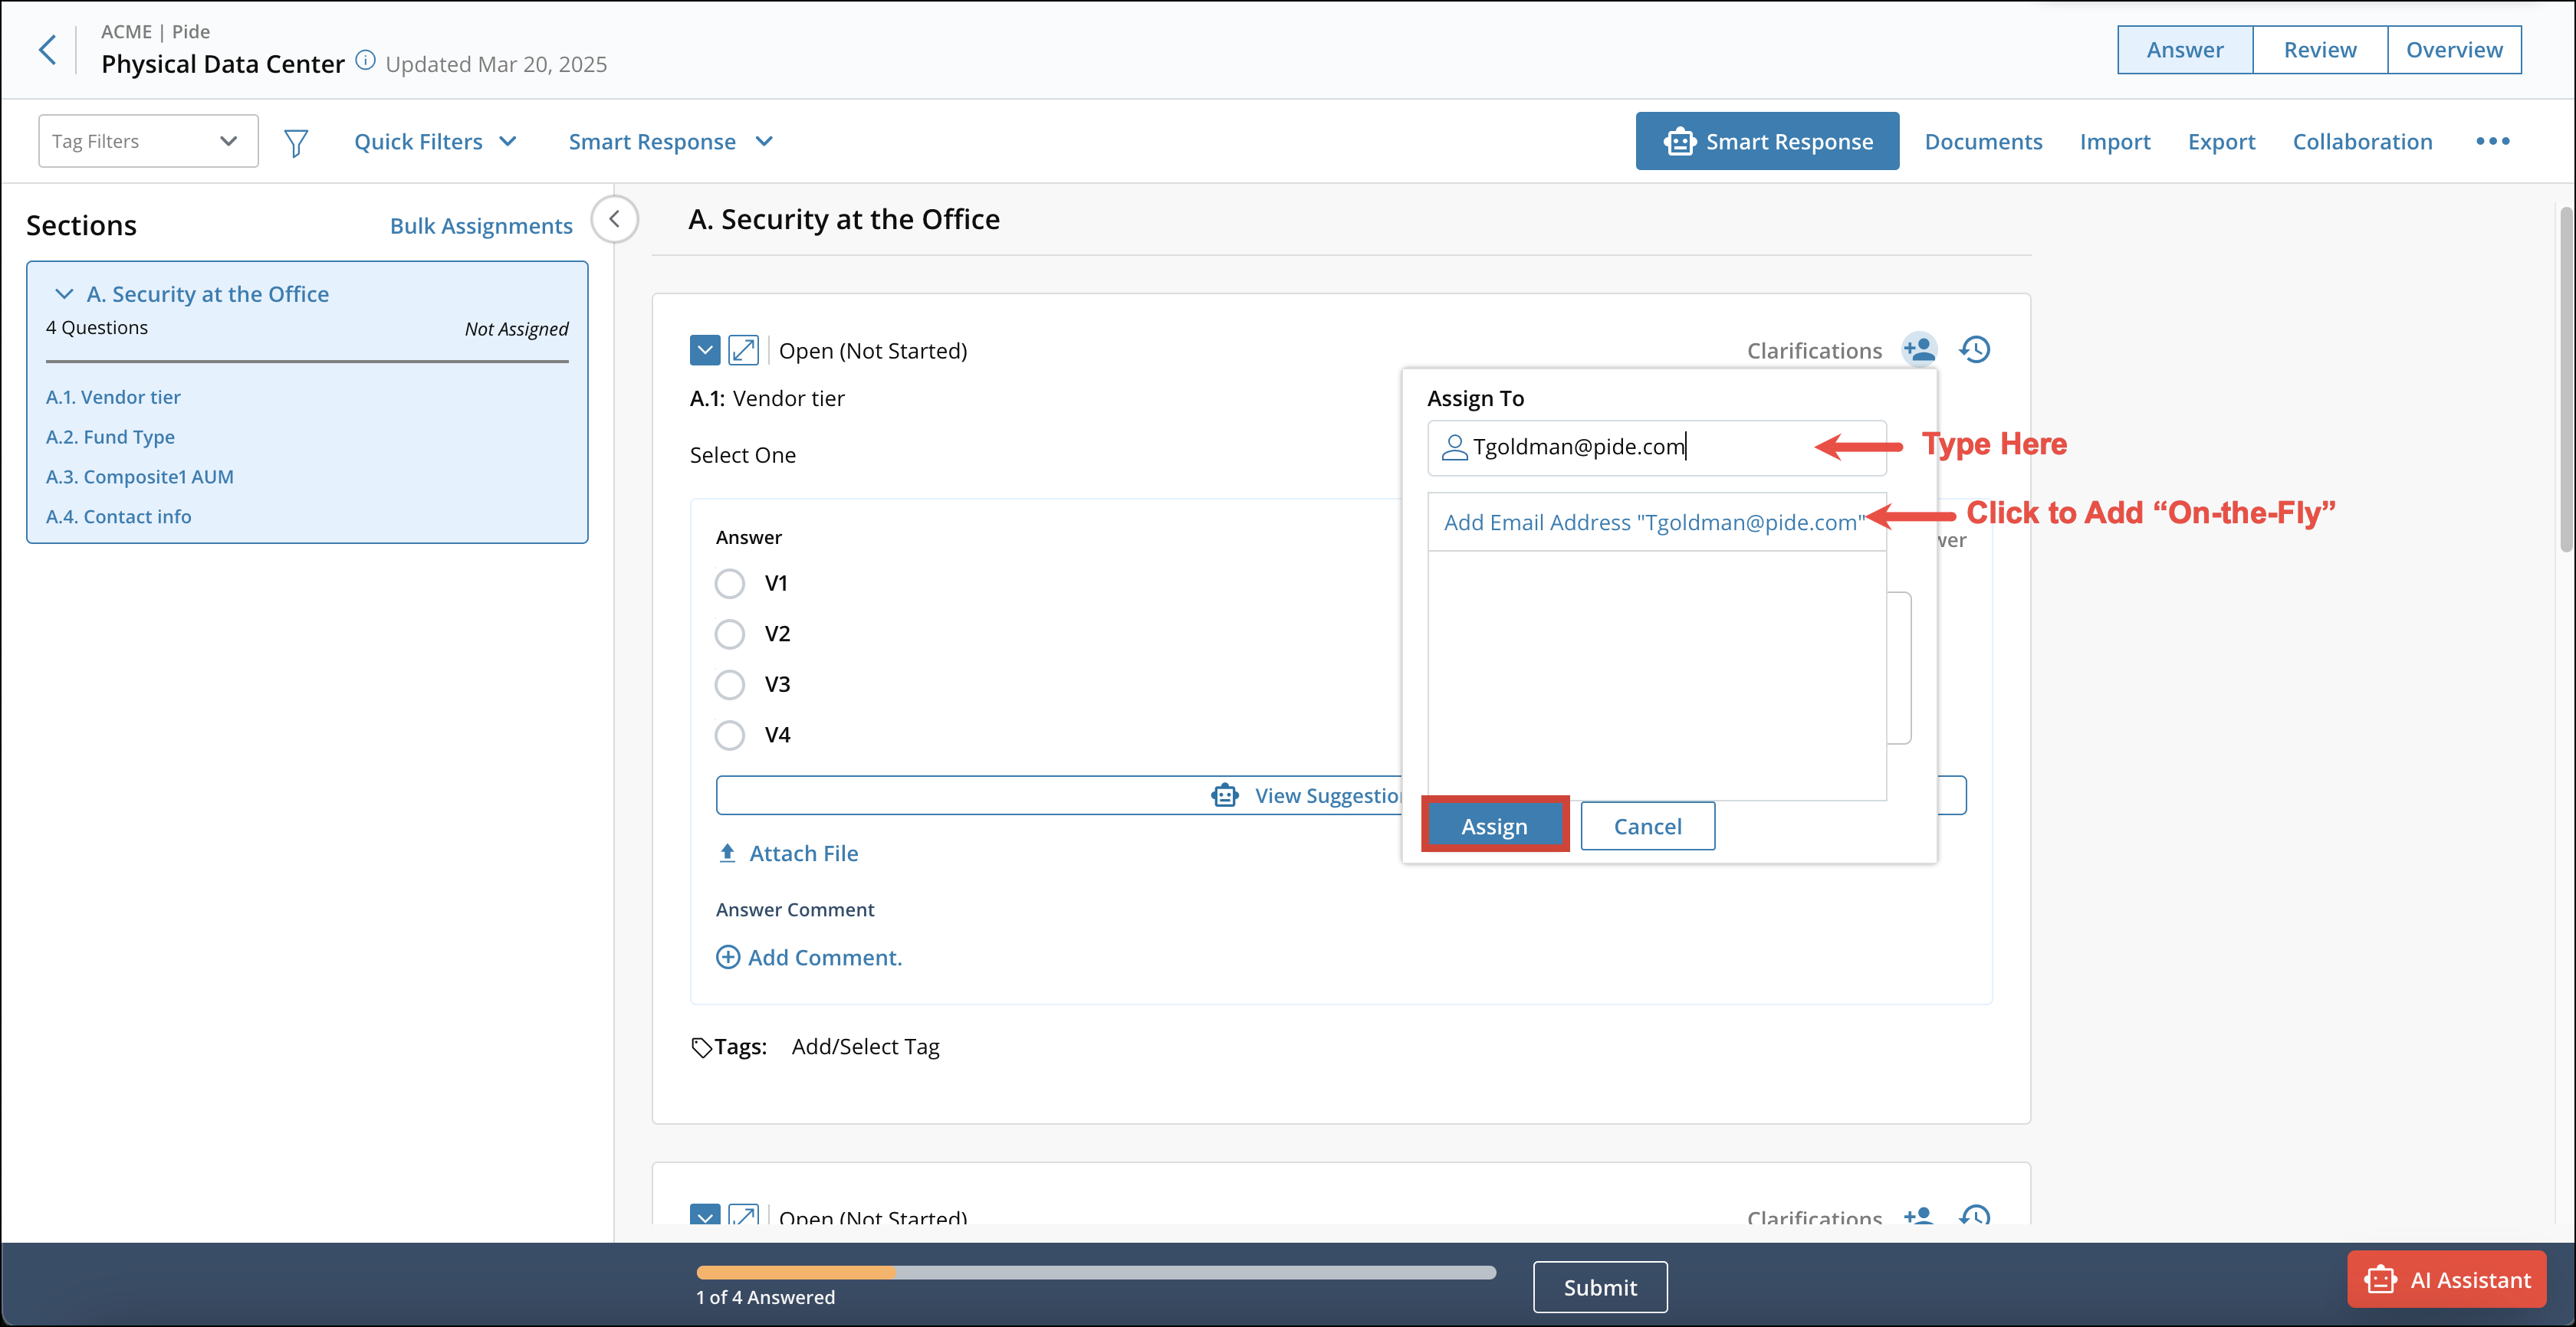This screenshot has height=1327, width=2576.
Task: Click the assign user icon for A.1
Action: tap(1918, 349)
